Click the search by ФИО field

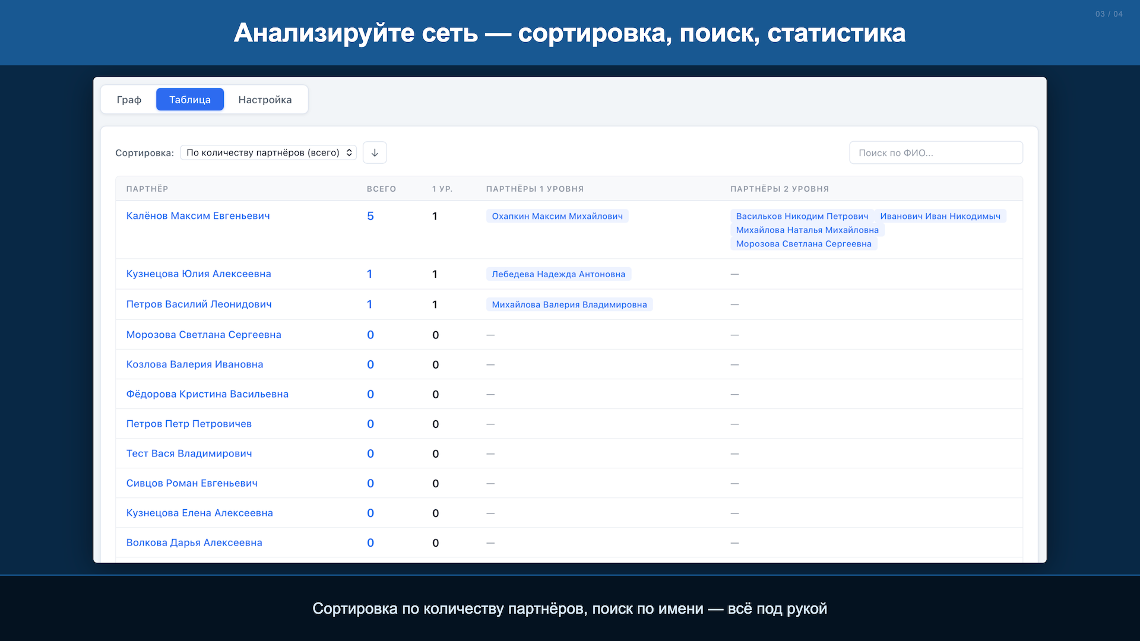pyautogui.click(x=936, y=153)
